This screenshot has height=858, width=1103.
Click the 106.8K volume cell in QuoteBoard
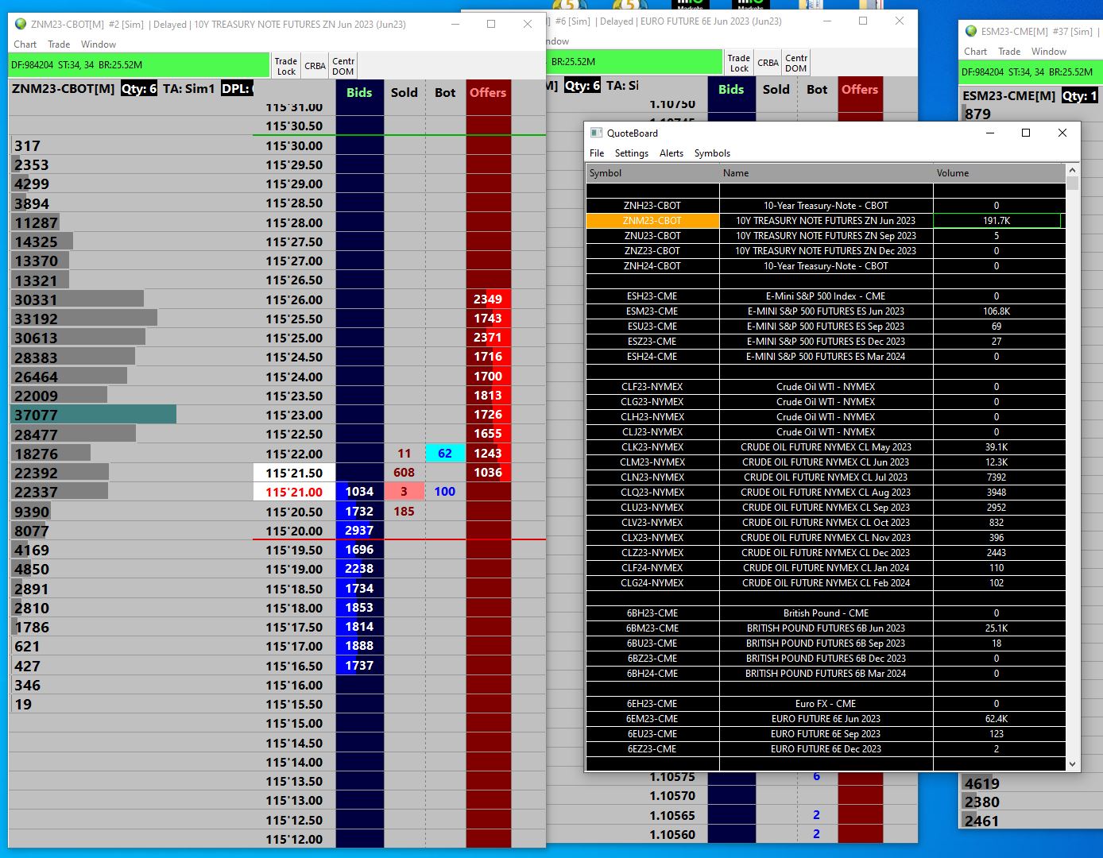(x=997, y=311)
